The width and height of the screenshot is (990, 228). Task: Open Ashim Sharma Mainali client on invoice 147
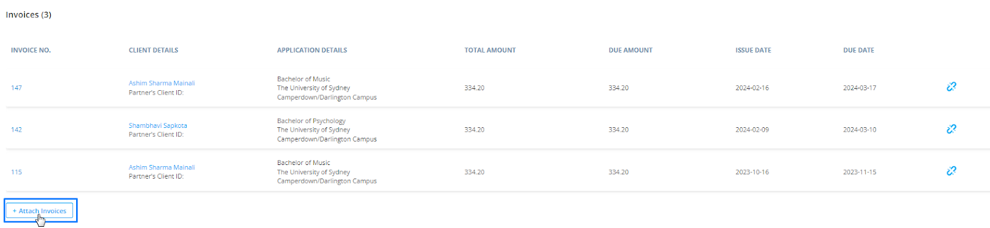point(161,83)
